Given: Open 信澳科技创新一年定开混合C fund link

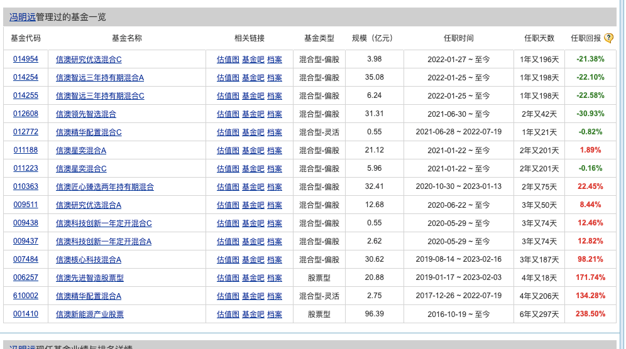Looking at the screenshot, I should click(x=104, y=223).
